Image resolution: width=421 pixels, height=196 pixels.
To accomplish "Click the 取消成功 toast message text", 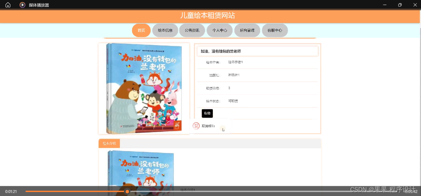I will [x=208, y=126].
